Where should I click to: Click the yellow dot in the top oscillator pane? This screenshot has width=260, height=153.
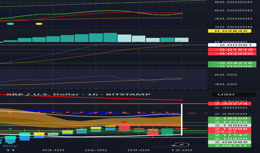point(39,24)
